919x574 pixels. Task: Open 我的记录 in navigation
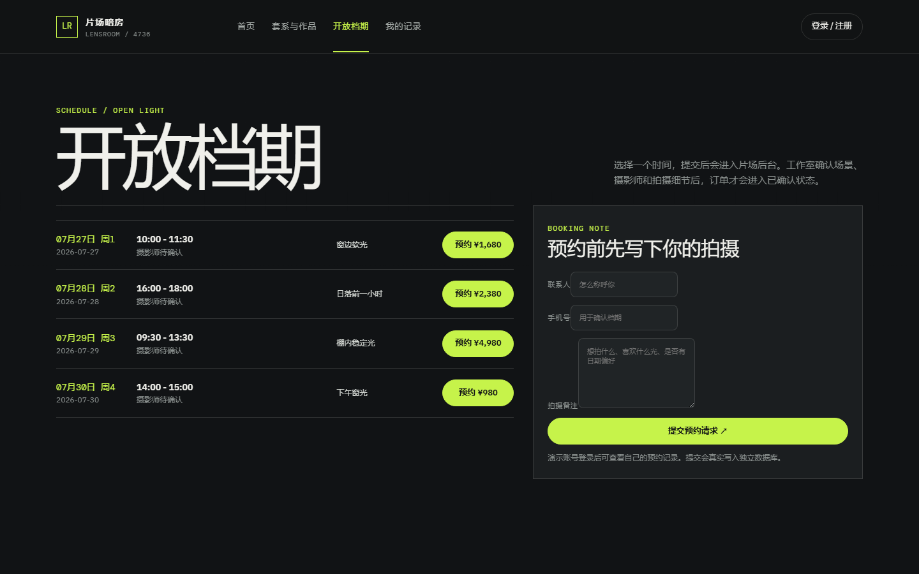(x=403, y=26)
